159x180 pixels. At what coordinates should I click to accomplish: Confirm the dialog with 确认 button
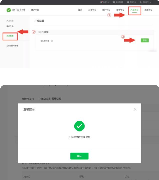[79, 156]
